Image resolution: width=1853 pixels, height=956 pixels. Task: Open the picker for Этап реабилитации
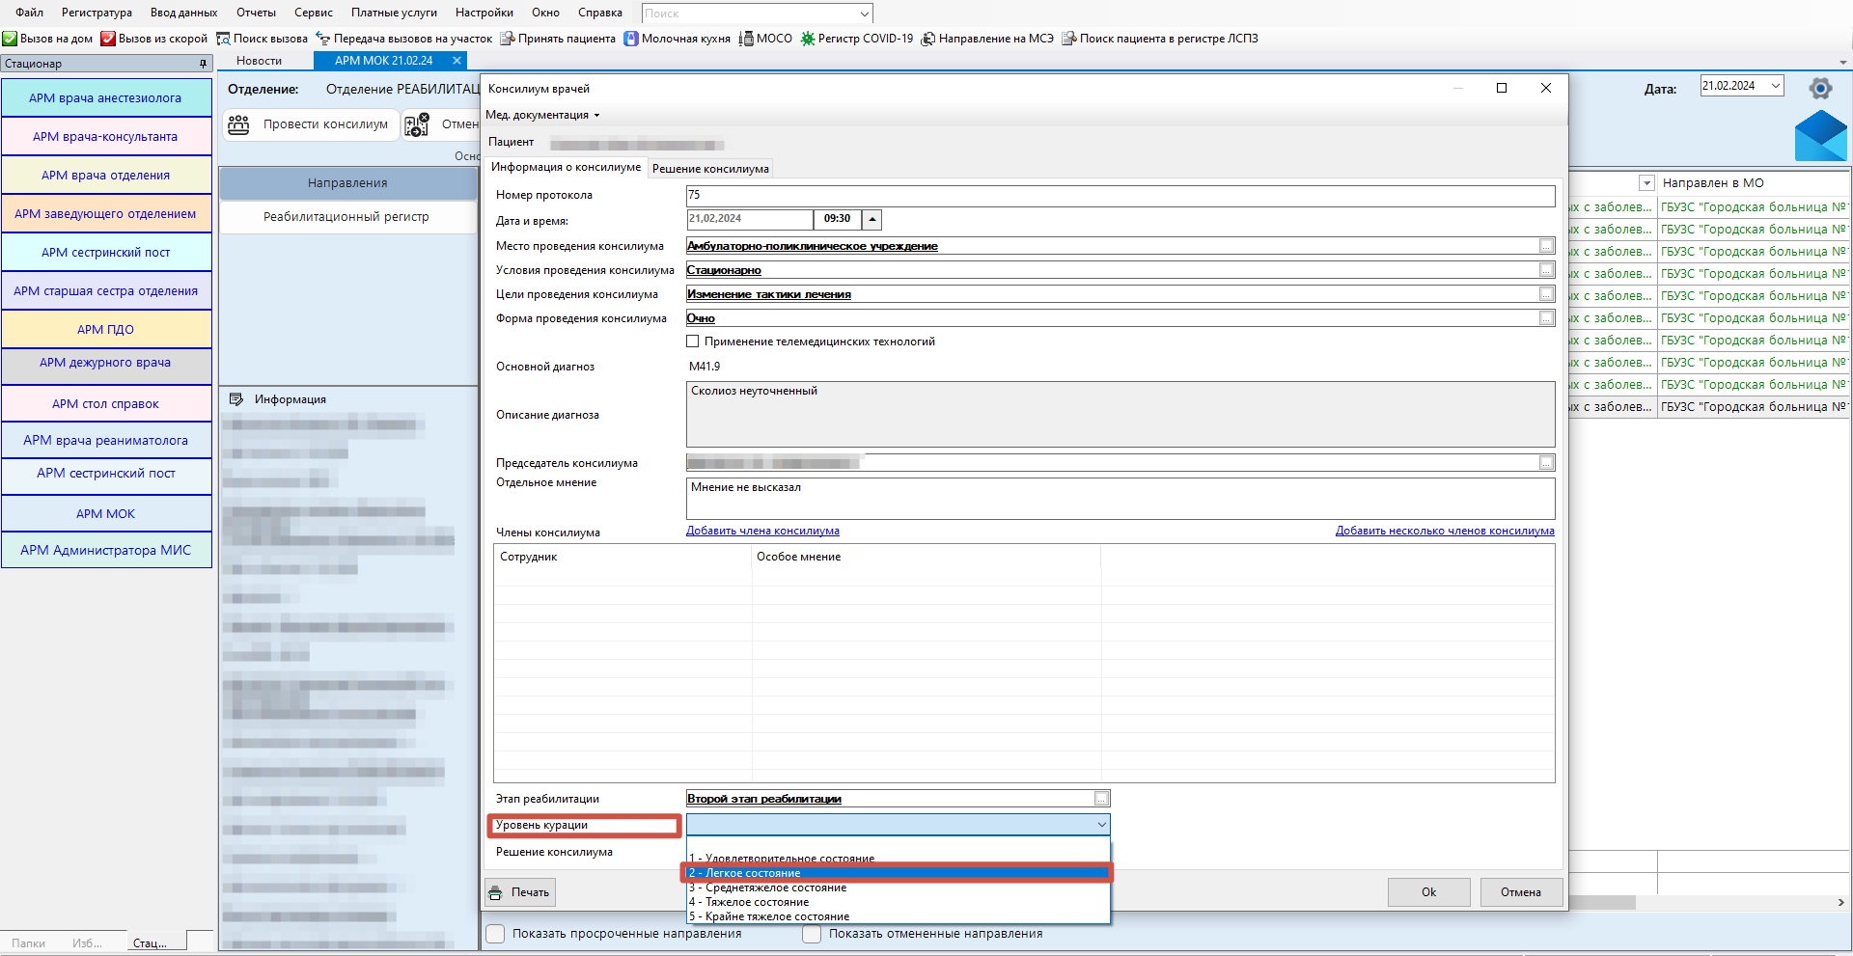(x=1102, y=799)
